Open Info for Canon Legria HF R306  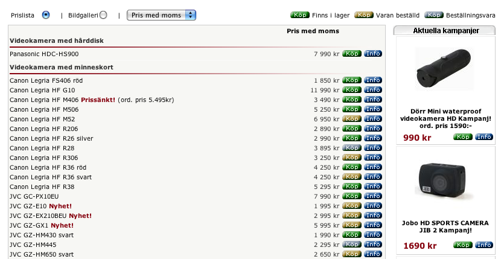(373, 157)
